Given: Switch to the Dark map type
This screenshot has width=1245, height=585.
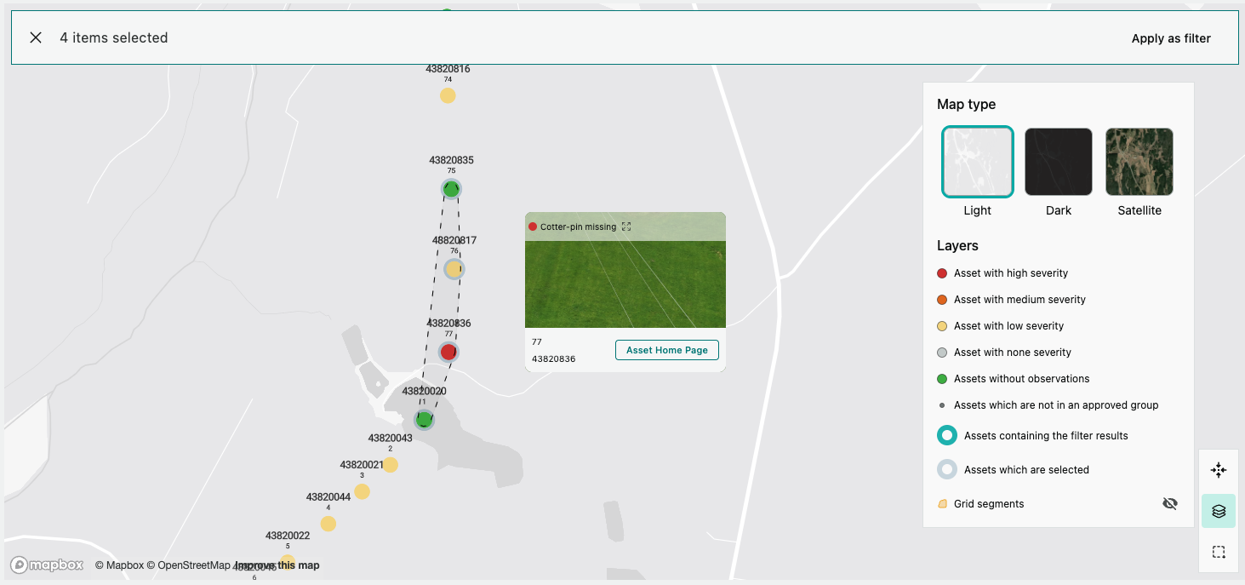Looking at the screenshot, I should point(1058,162).
